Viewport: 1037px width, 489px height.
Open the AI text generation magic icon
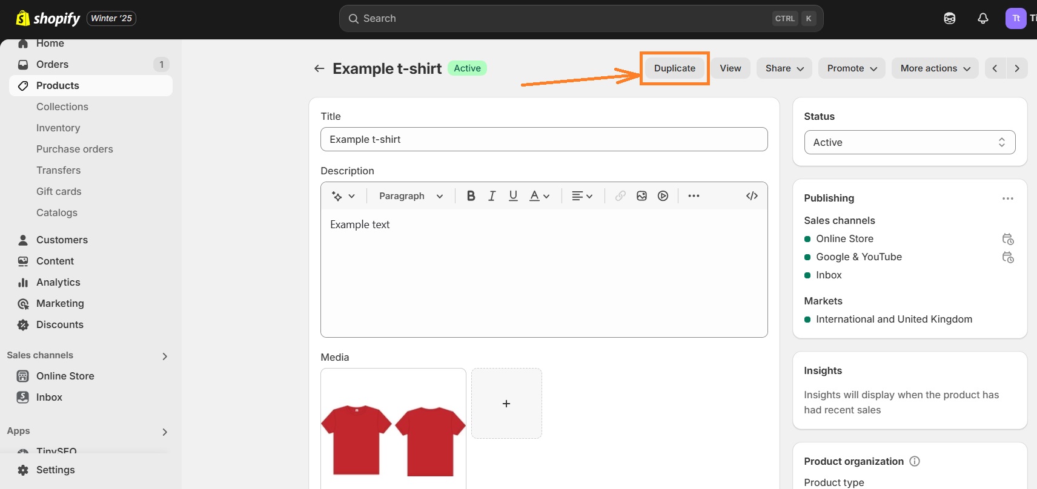[x=343, y=196]
